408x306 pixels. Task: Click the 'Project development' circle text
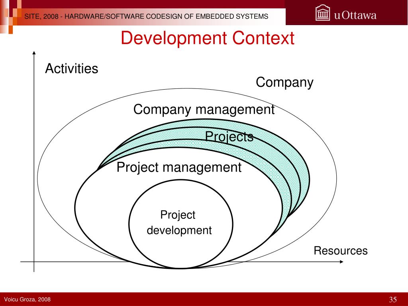tap(179, 222)
